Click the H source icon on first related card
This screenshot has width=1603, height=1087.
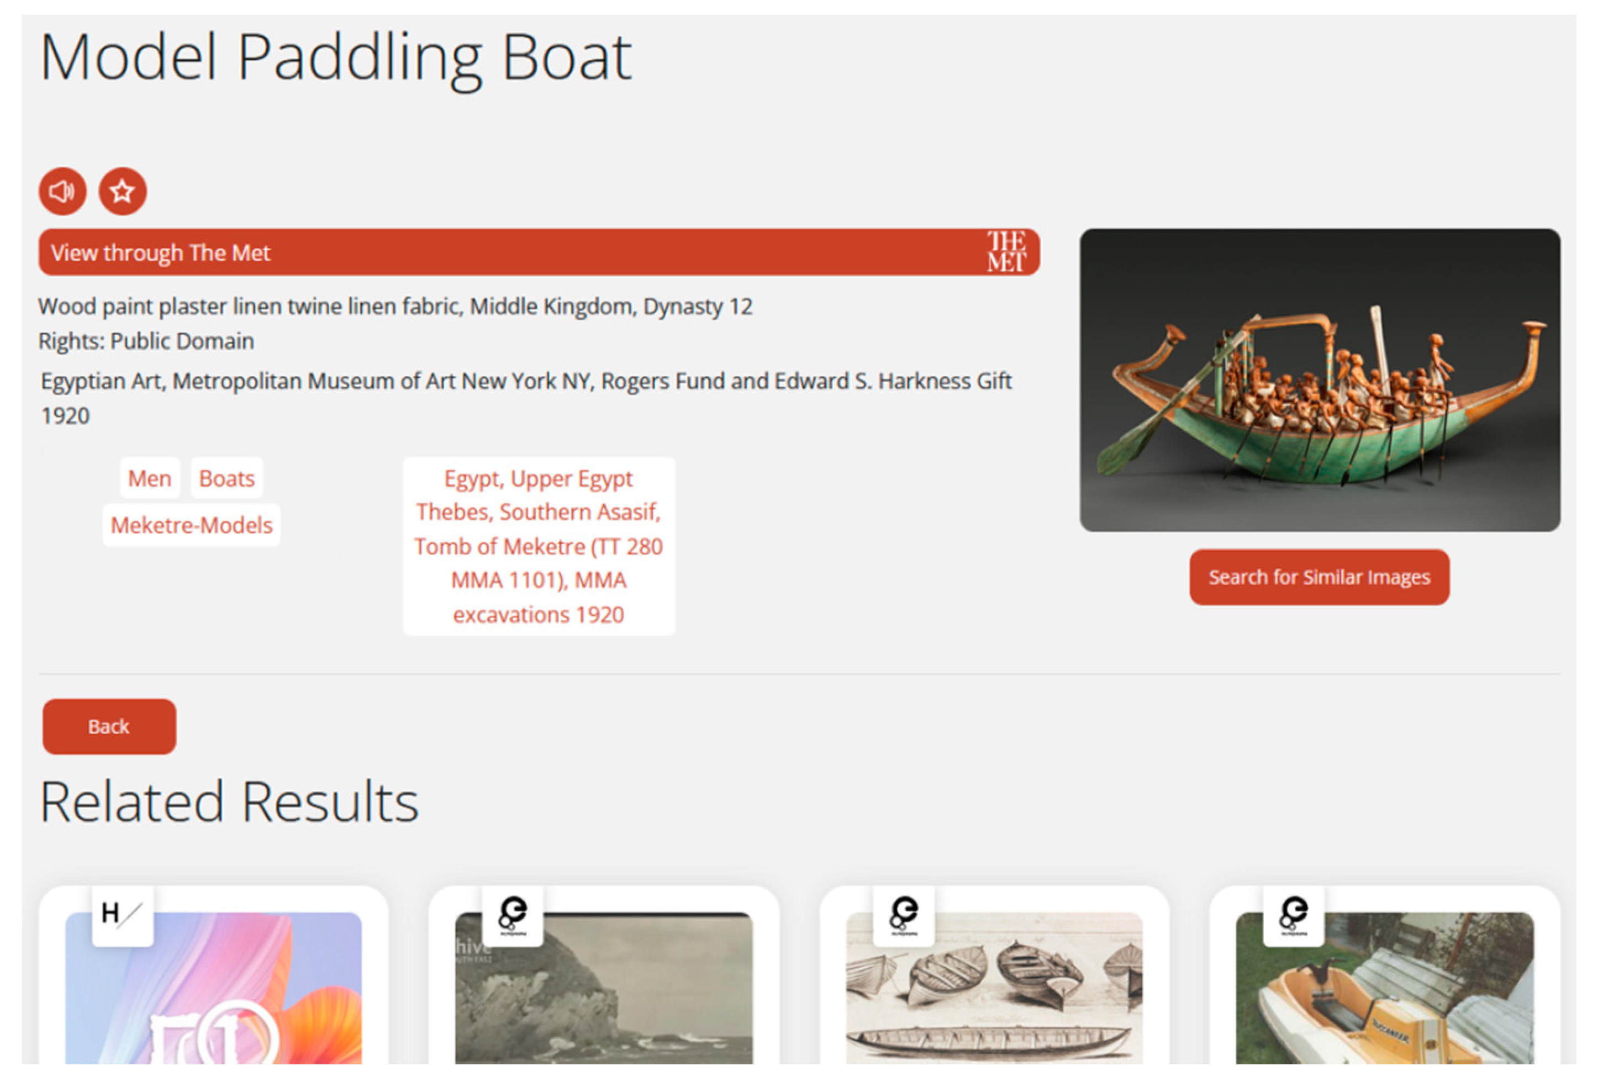[122, 915]
